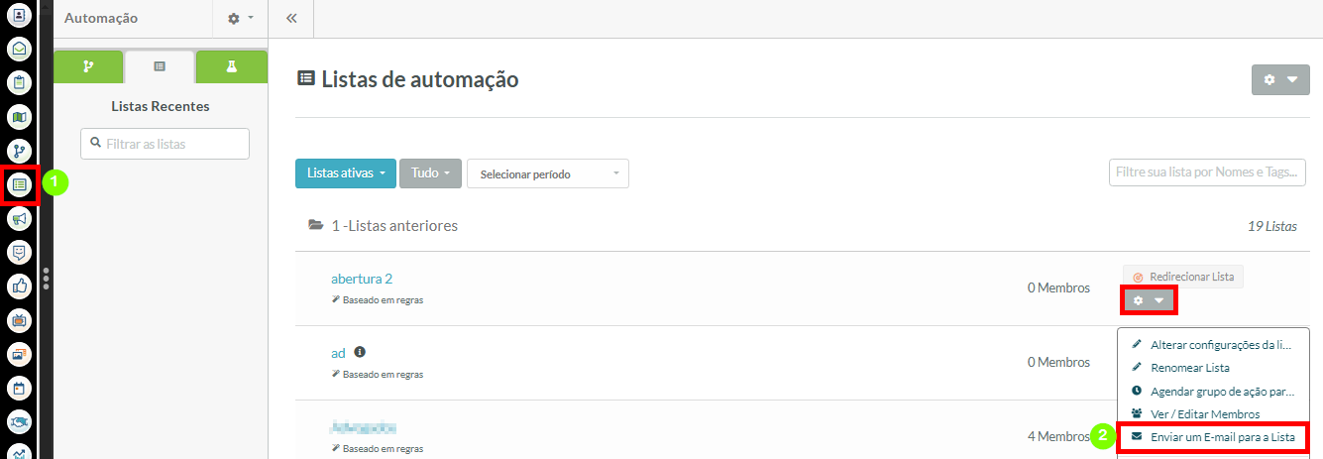Open the Selecionar período combo box
Screen dimensions: 1323x459
[548, 173]
